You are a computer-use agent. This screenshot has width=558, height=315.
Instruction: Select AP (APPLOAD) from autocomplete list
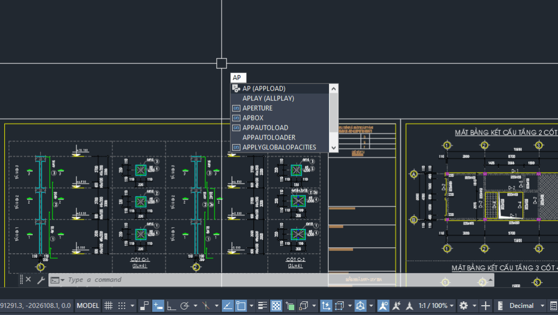tap(264, 88)
